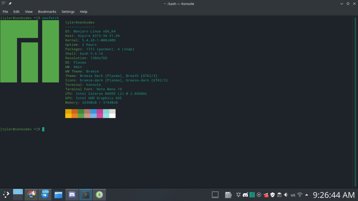Click 'WM Theme: Breeze' line
The width and height of the screenshot is (358, 201).
pyautogui.click(x=82, y=72)
